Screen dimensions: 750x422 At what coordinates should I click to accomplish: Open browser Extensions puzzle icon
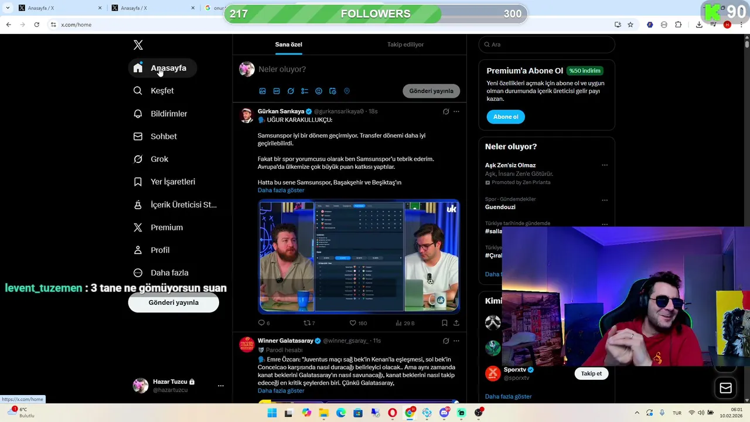[x=679, y=25]
